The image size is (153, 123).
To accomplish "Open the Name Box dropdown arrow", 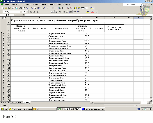I will [15, 15].
